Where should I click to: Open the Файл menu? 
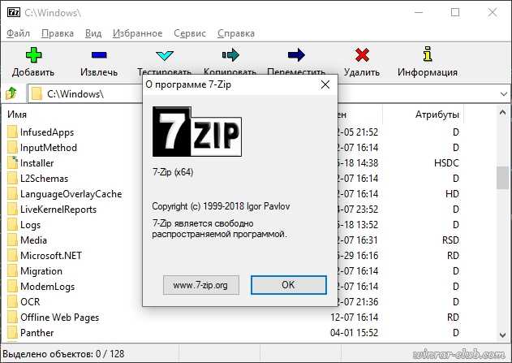point(19,33)
